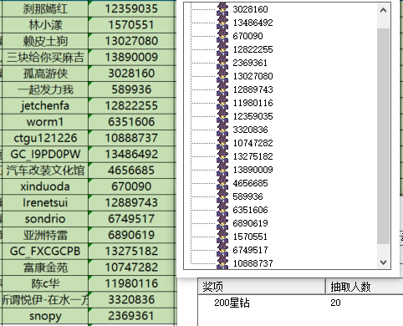403x326 pixels.
Task: Select tree entry text 12822255
Action: [x=253, y=49]
